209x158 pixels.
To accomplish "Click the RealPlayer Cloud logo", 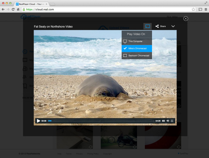I will pos(31,17).
